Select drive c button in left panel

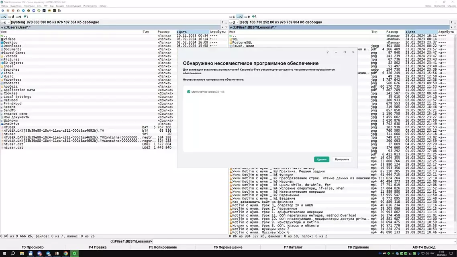[4, 16]
